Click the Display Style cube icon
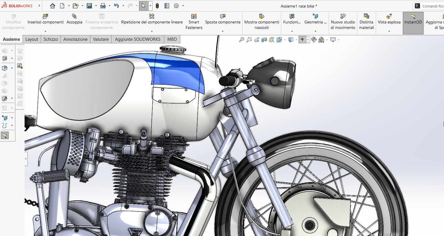This screenshot has width=444, height=236. point(291,40)
